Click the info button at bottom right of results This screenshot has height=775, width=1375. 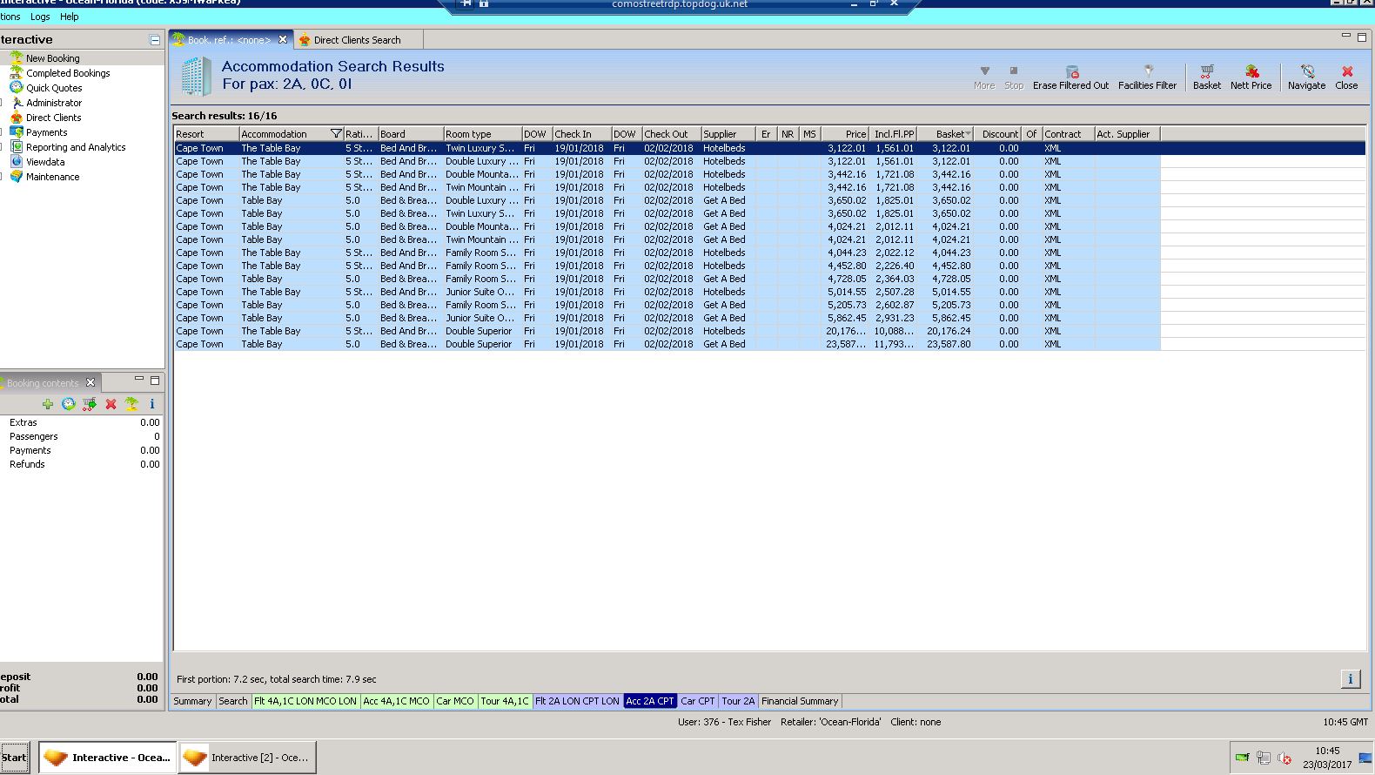[1350, 679]
